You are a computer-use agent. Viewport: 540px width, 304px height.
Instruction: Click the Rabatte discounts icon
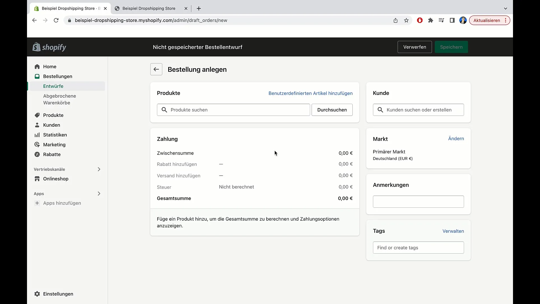(37, 155)
